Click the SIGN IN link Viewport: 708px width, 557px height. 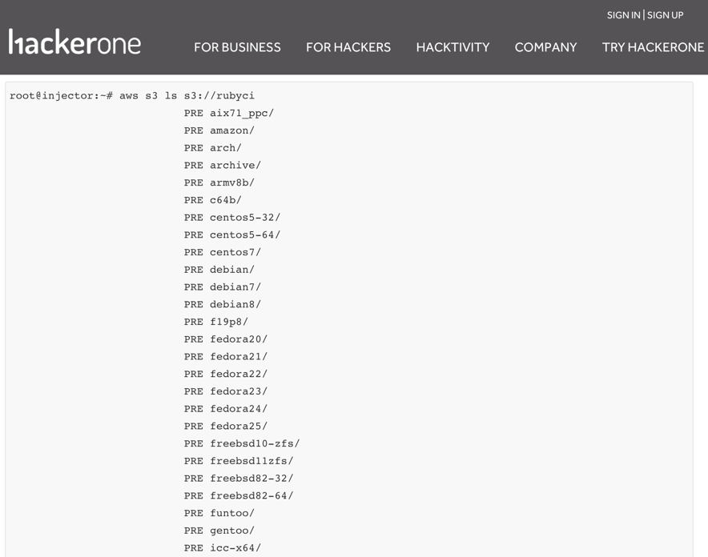point(623,15)
